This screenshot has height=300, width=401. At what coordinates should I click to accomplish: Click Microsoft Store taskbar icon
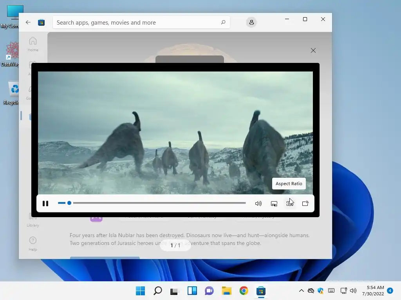tap(261, 291)
